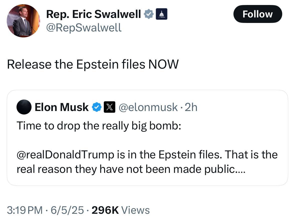Select the 'Release the Epstein files NOW' text
The width and height of the screenshot is (295, 221).
point(93,64)
